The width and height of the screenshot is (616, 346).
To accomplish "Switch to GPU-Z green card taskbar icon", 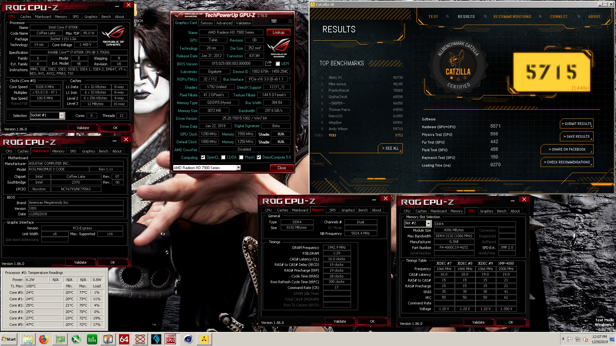I will (x=60, y=339).
